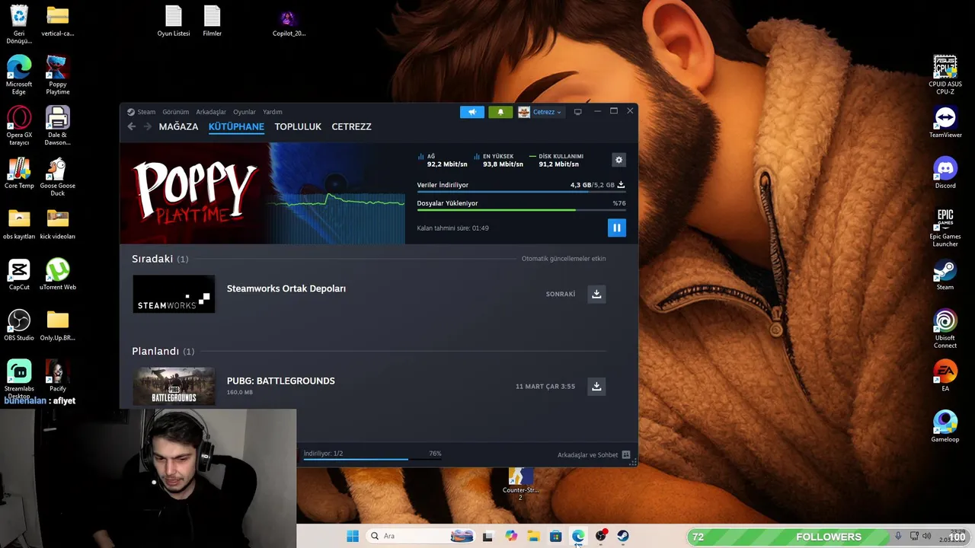Click the SONRAKI label for Steamworks
975x548 pixels.
[561, 294]
